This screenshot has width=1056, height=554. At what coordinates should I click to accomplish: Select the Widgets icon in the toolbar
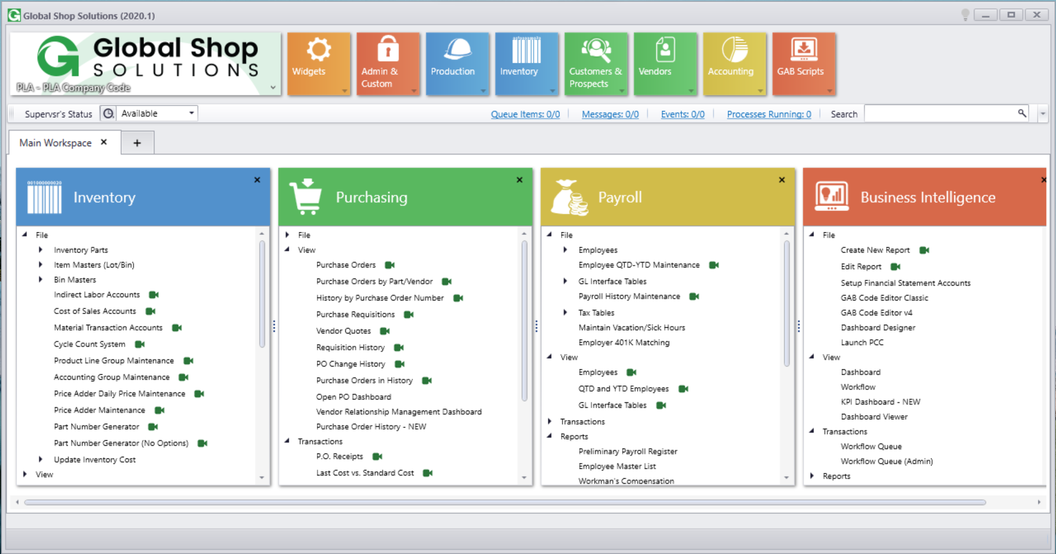pos(318,63)
